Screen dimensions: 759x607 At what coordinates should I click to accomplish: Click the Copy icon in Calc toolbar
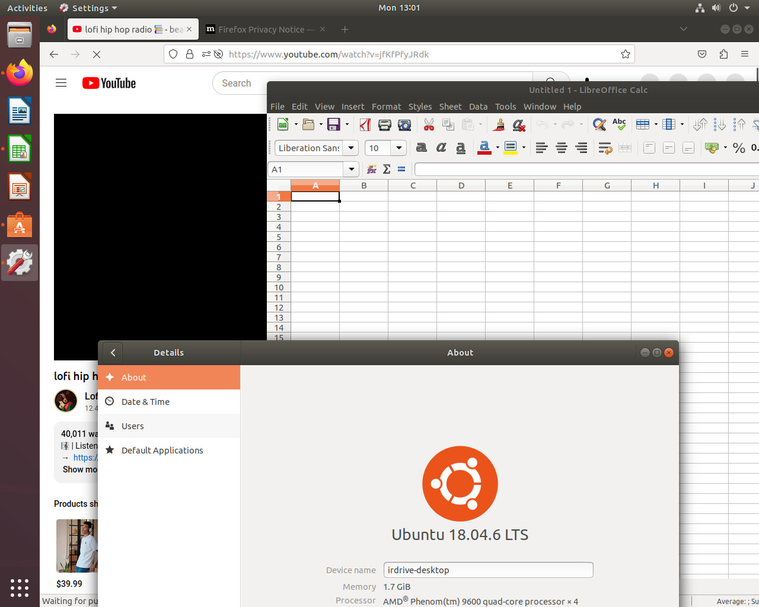(x=448, y=124)
